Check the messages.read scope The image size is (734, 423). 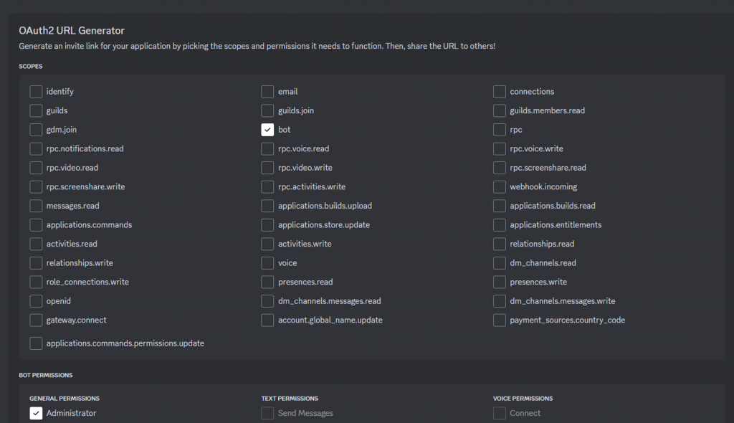36,206
